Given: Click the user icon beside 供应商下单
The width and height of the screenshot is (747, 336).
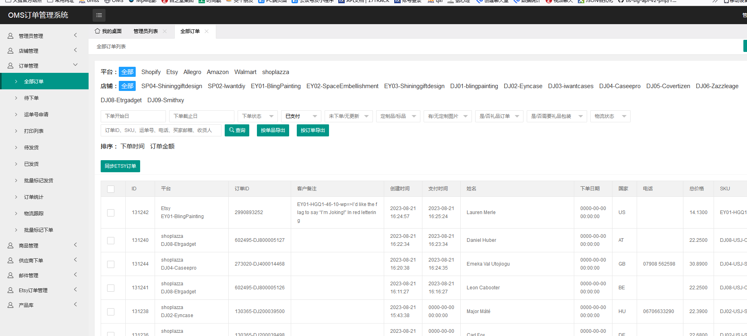Looking at the screenshot, I should [x=10, y=260].
